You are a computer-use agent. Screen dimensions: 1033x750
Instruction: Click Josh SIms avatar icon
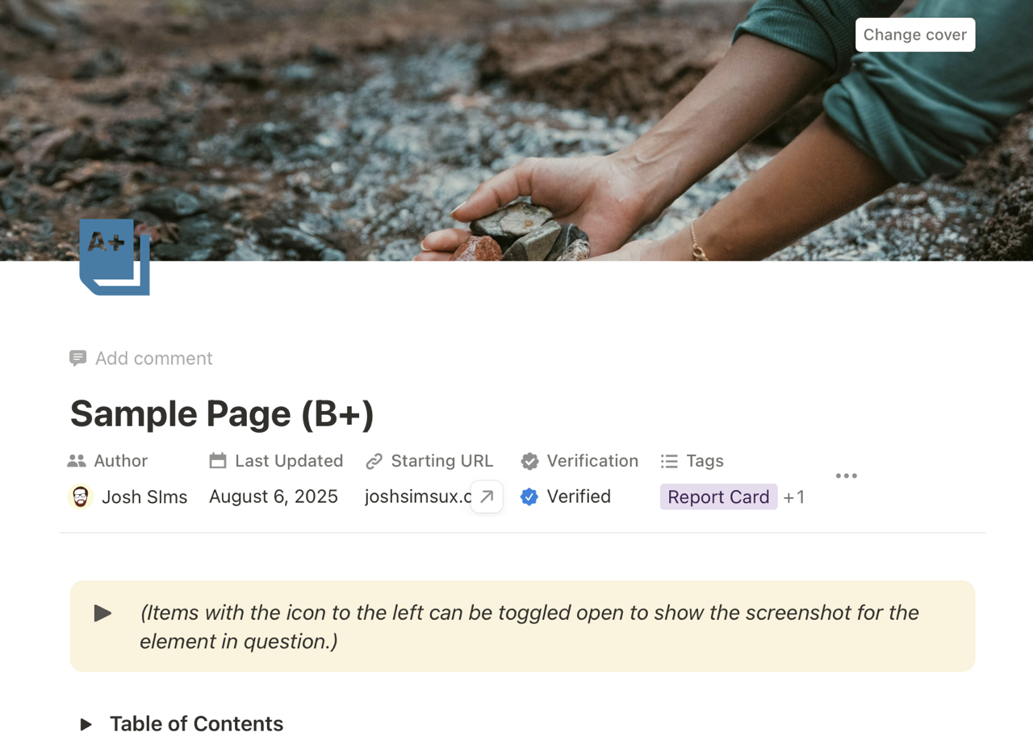(x=80, y=497)
